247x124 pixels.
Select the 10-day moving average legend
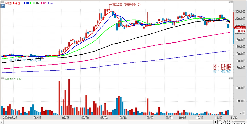coord(26,3)
